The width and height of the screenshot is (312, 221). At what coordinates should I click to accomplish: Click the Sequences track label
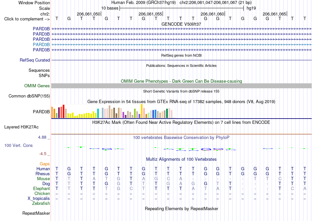point(39,70)
